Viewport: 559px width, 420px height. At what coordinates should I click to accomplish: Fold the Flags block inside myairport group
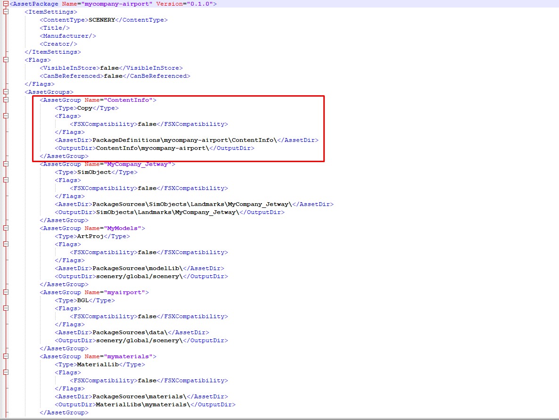[x=6, y=308]
